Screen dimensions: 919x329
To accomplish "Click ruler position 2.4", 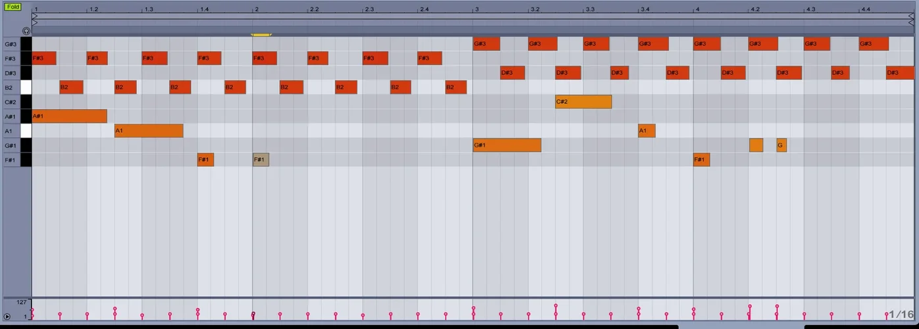I will pyautogui.click(x=425, y=9).
